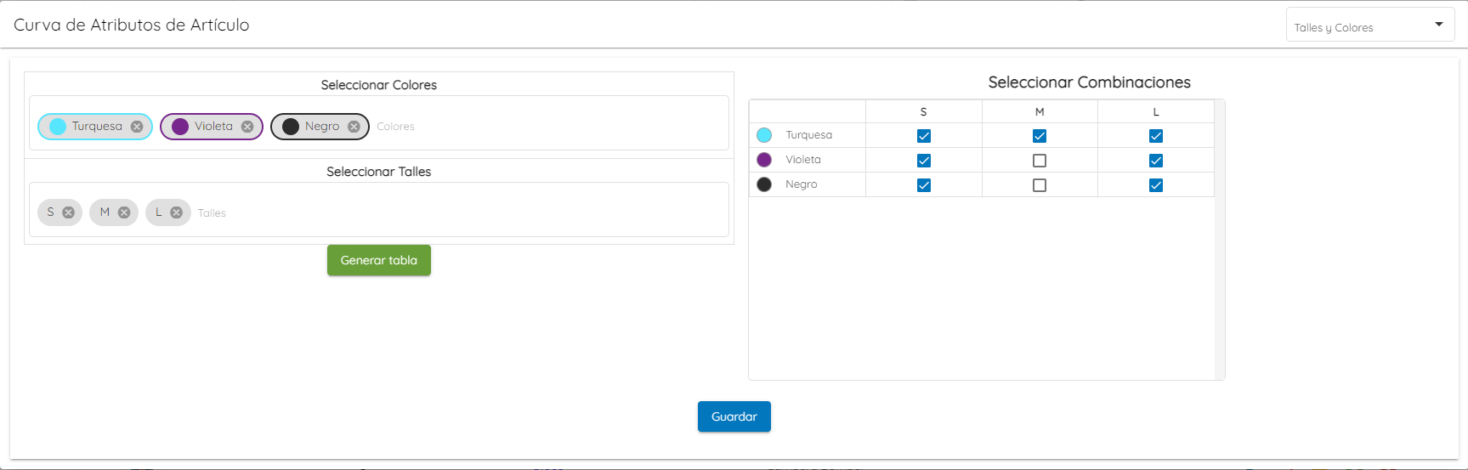Remove the S size chip
This screenshot has width=1468, height=470.
coord(69,212)
